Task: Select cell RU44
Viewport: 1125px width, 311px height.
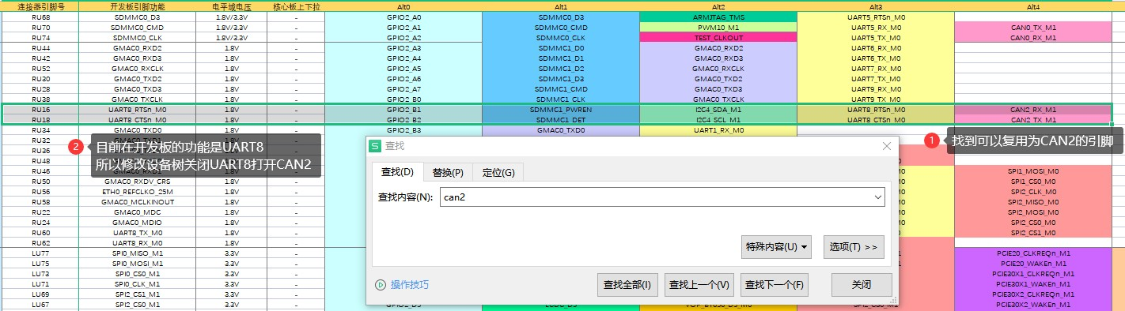Action: pos(40,47)
